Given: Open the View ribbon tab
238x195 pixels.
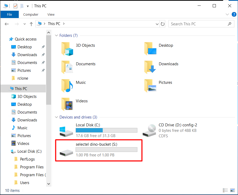Looking at the screenshot, I should click(51, 15).
